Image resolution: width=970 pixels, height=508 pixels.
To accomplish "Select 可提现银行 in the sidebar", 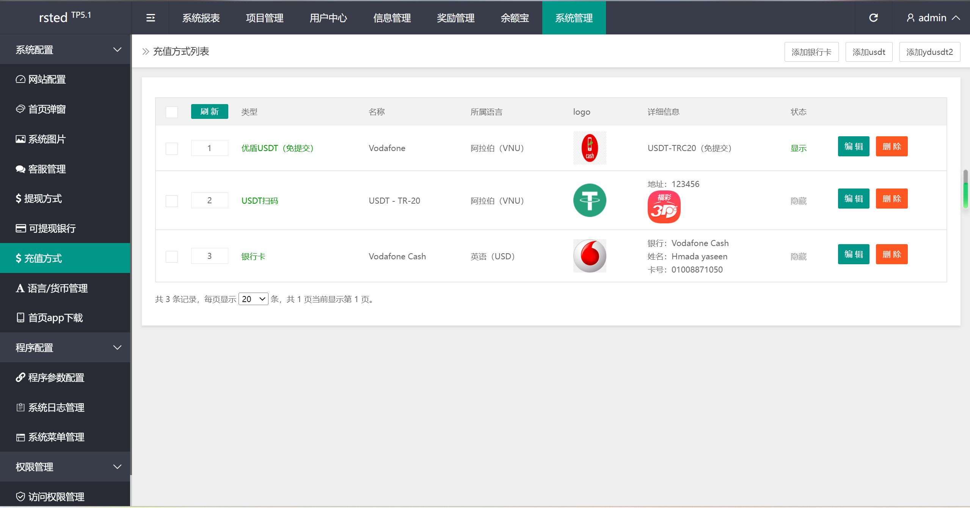I will (x=52, y=228).
